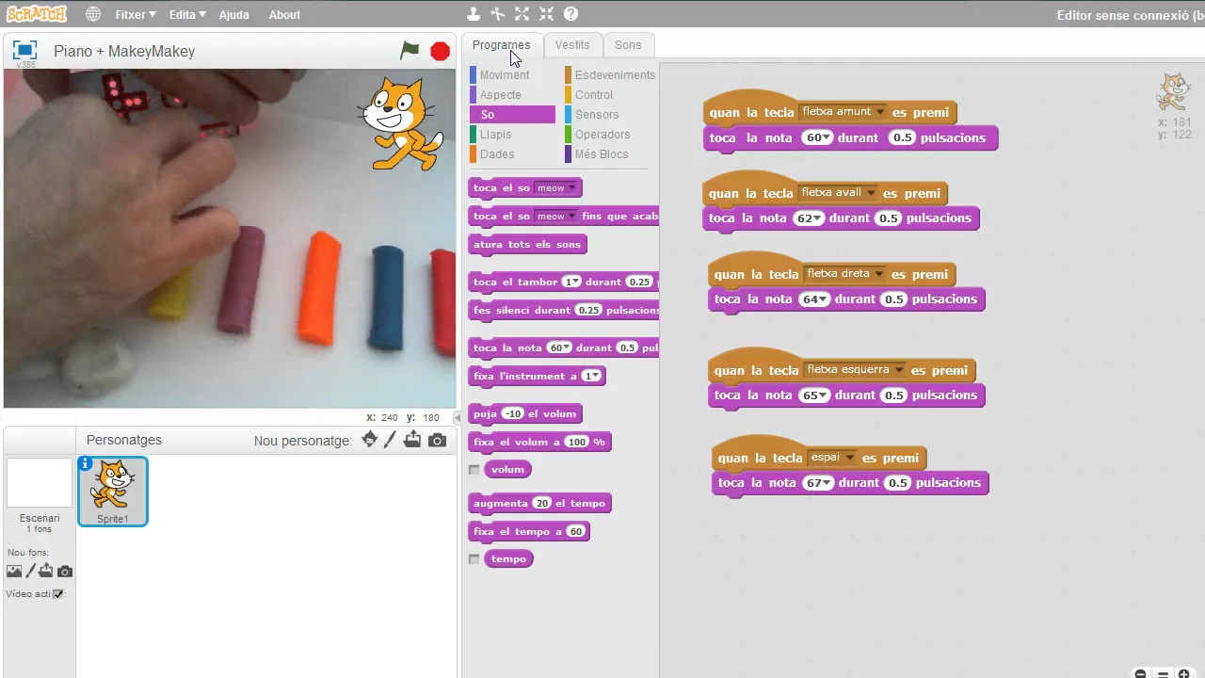The width and height of the screenshot is (1205, 678).
Task: Take new sprite photo with camera icon
Action: pos(437,440)
